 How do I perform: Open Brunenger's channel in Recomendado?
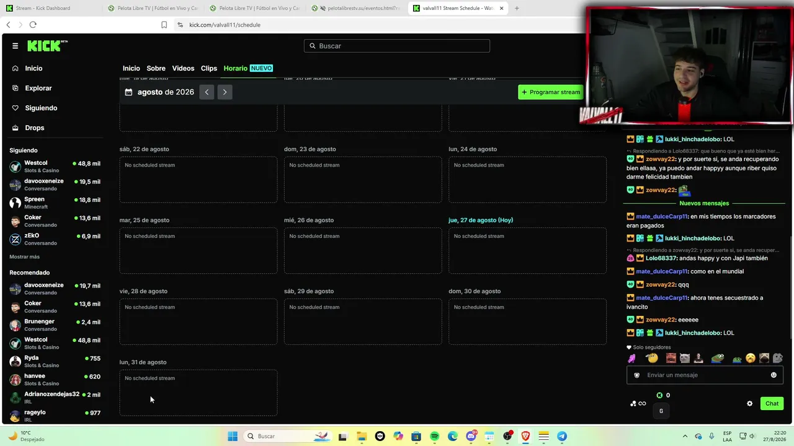[x=55, y=325]
